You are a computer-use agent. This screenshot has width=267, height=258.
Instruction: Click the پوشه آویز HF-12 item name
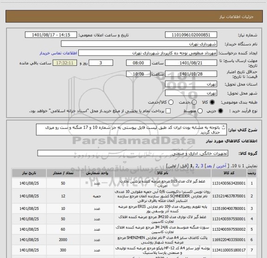[x=162, y=250]
